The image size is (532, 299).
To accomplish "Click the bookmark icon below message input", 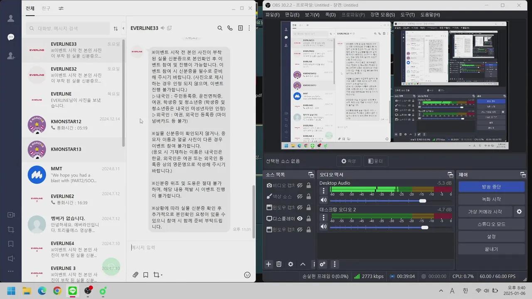I will [x=145, y=275].
